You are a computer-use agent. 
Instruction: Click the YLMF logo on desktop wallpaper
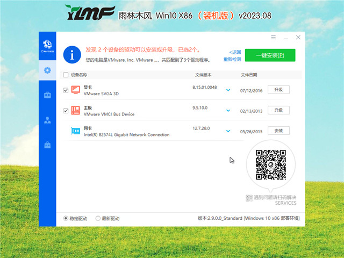click(90, 12)
